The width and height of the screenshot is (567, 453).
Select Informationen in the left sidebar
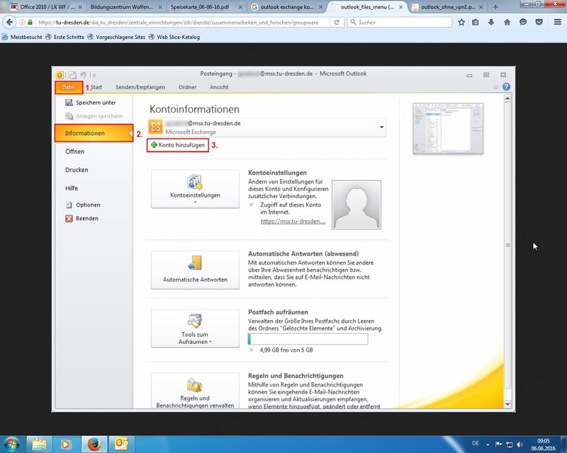(94, 133)
